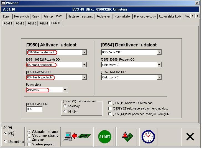Tick the Vcetne popisu checkbox
202x149 pixels.
(x=29, y=144)
